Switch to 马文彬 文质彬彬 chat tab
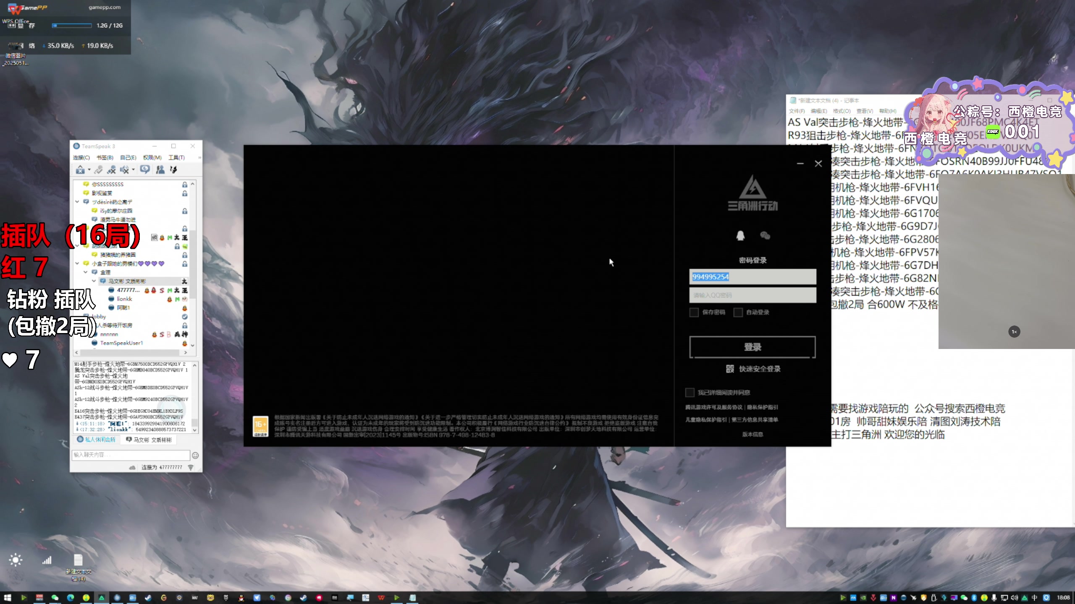 coord(149,440)
